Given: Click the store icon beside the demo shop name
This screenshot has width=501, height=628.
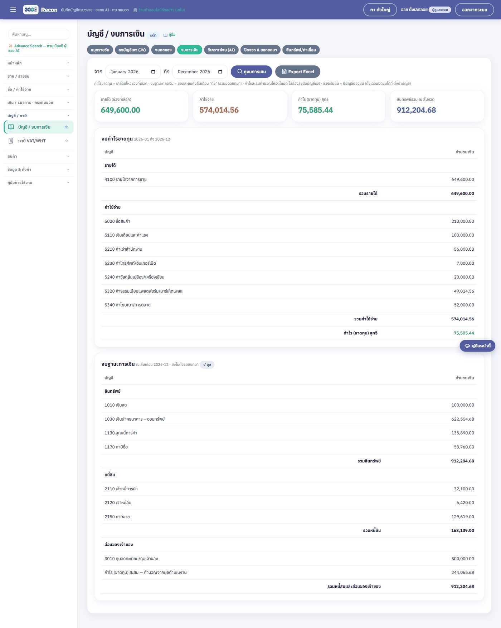Looking at the screenshot, I should 135,10.
